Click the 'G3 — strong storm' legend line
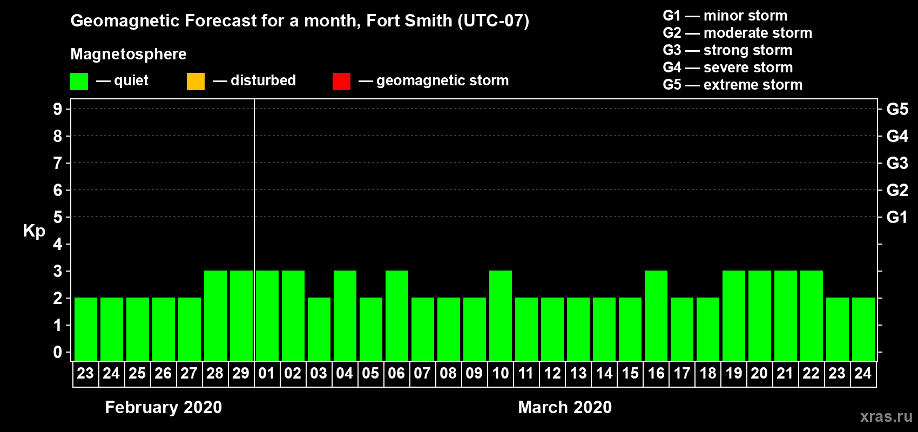The height and width of the screenshot is (432, 918). (x=727, y=50)
